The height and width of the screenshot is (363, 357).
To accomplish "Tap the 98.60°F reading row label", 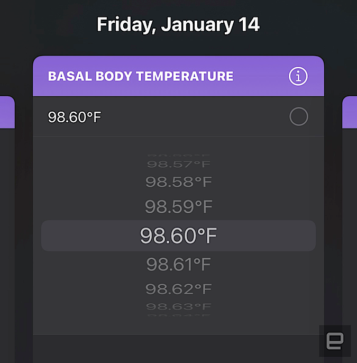I will [x=75, y=117].
